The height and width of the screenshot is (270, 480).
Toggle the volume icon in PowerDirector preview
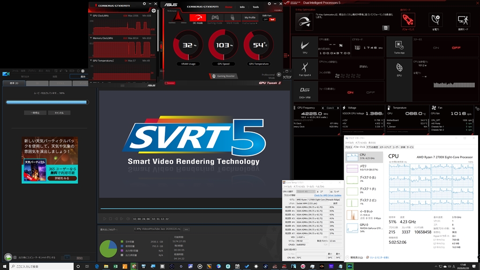[x=128, y=219]
